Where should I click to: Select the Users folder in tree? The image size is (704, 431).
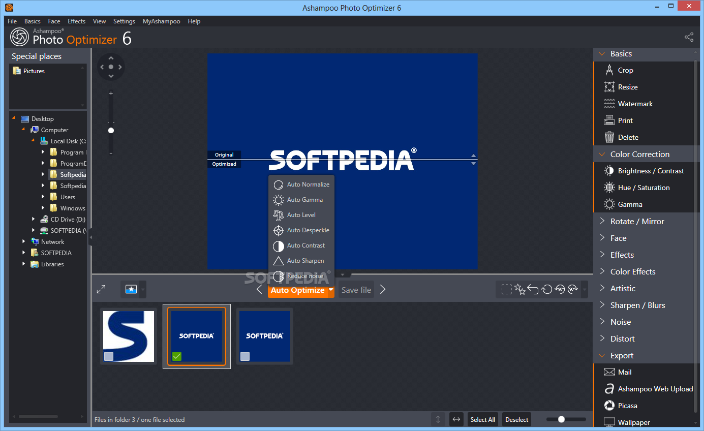click(63, 197)
